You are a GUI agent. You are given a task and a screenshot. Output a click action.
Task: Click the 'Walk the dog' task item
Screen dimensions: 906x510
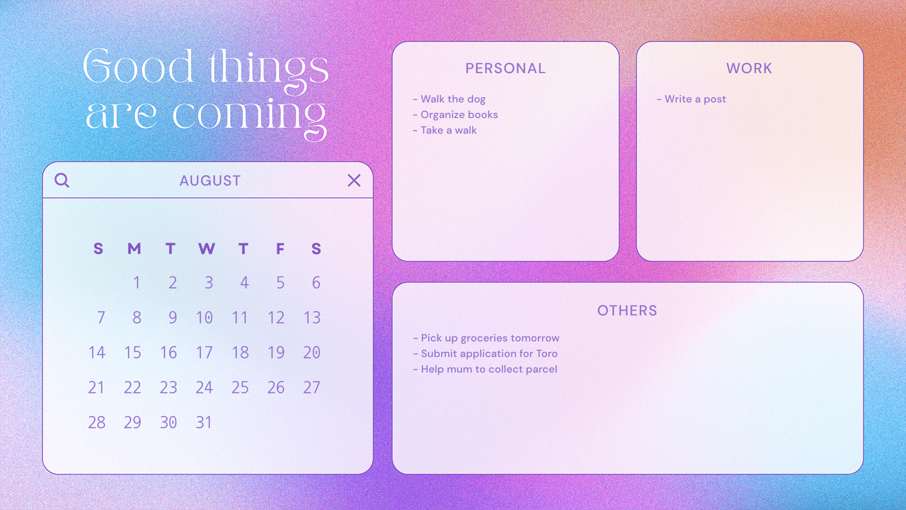452,98
